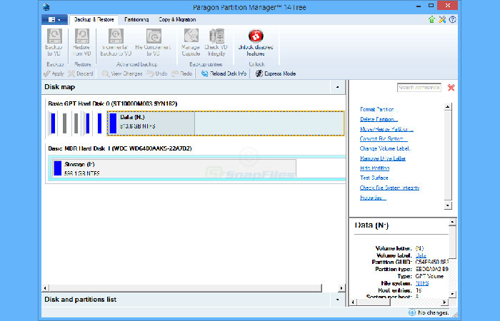The width and height of the screenshot is (500, 321).
Task: Click Delete Partition link
Action: (x=379, y=119)
